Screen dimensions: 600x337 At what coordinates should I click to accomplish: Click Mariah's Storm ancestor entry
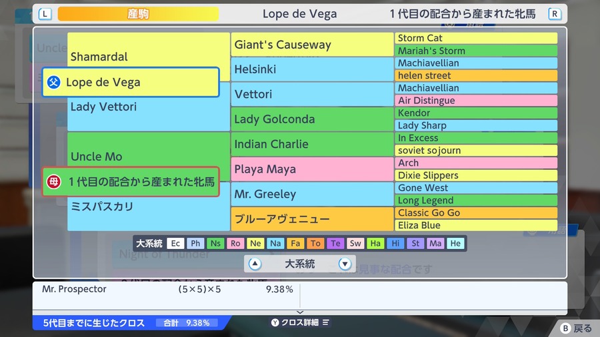click(476, 51)
